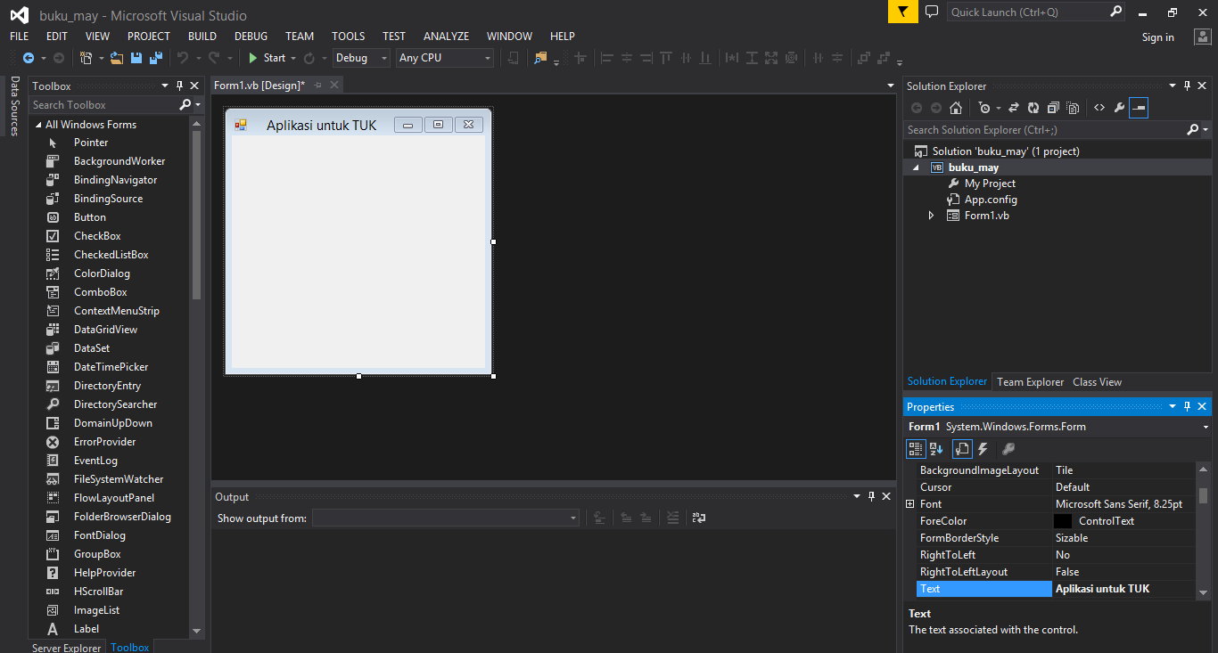1218x653 pixels.
Task: Toggle Alphabetical sort in Properties panel
Action: [x=936, y=449]
